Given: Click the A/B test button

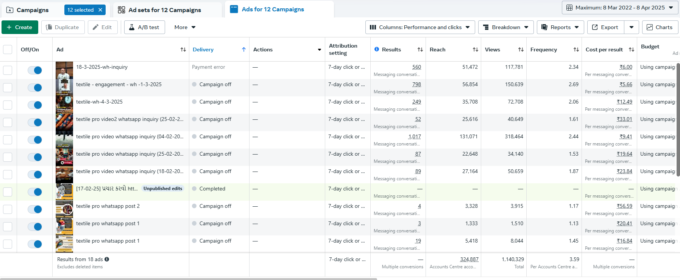Looking at the screenshot, I should 145,27.
